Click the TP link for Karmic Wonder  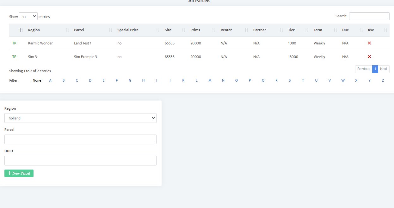click(14, 43)
